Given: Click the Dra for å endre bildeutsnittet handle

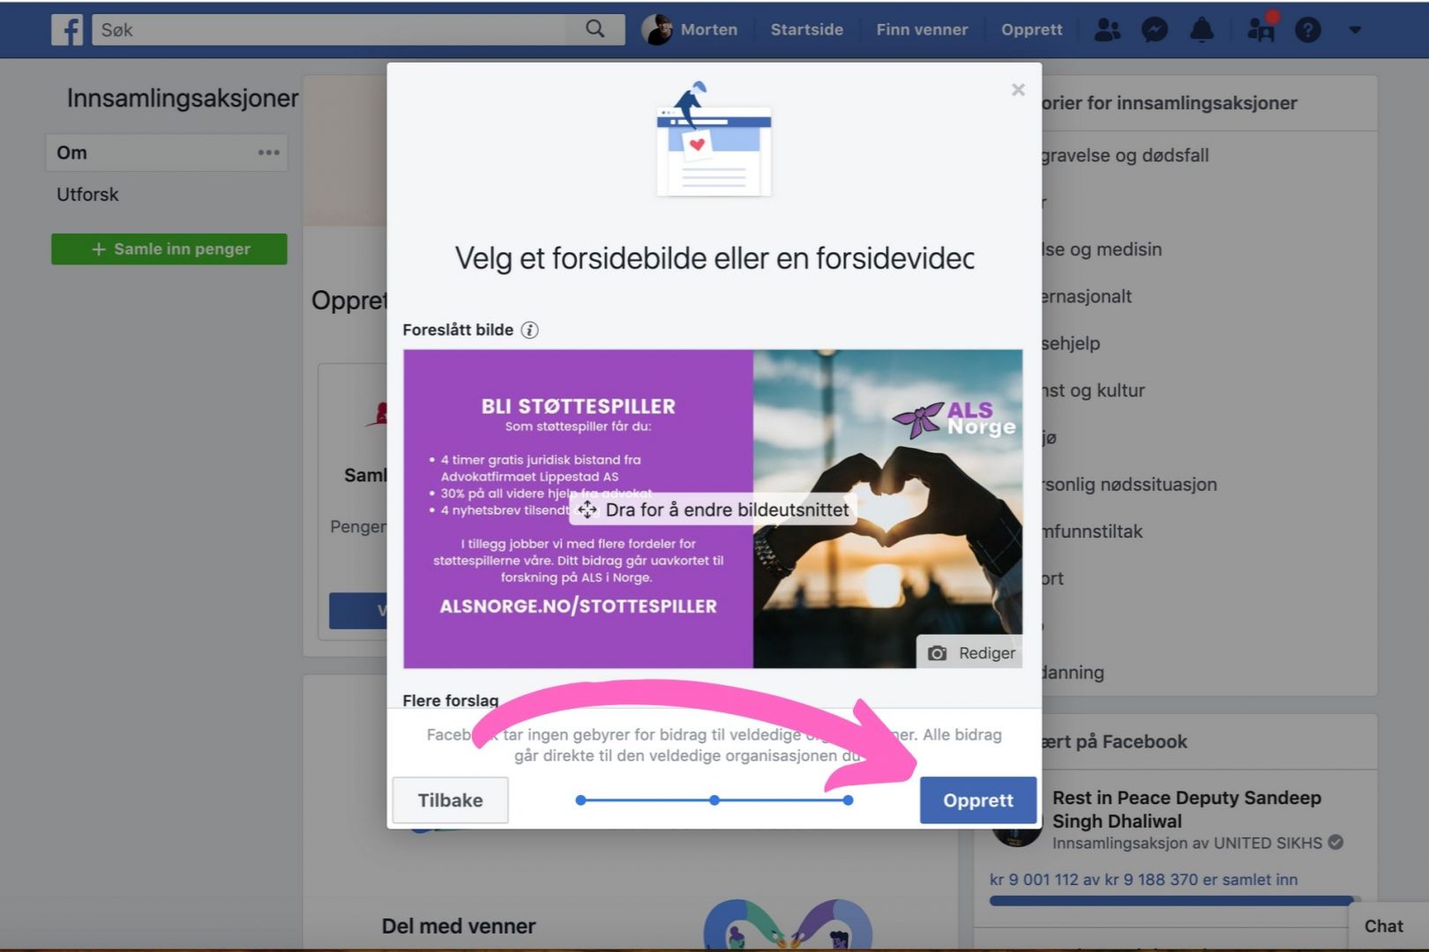Looking at the screenshot, I should point(713,509).
